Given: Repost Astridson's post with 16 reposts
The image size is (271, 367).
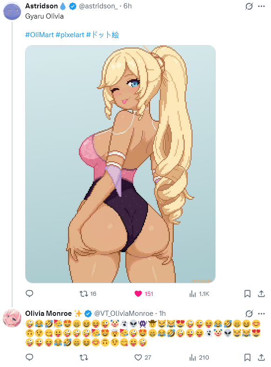Looking at the screenshot, I should point(88,294).
